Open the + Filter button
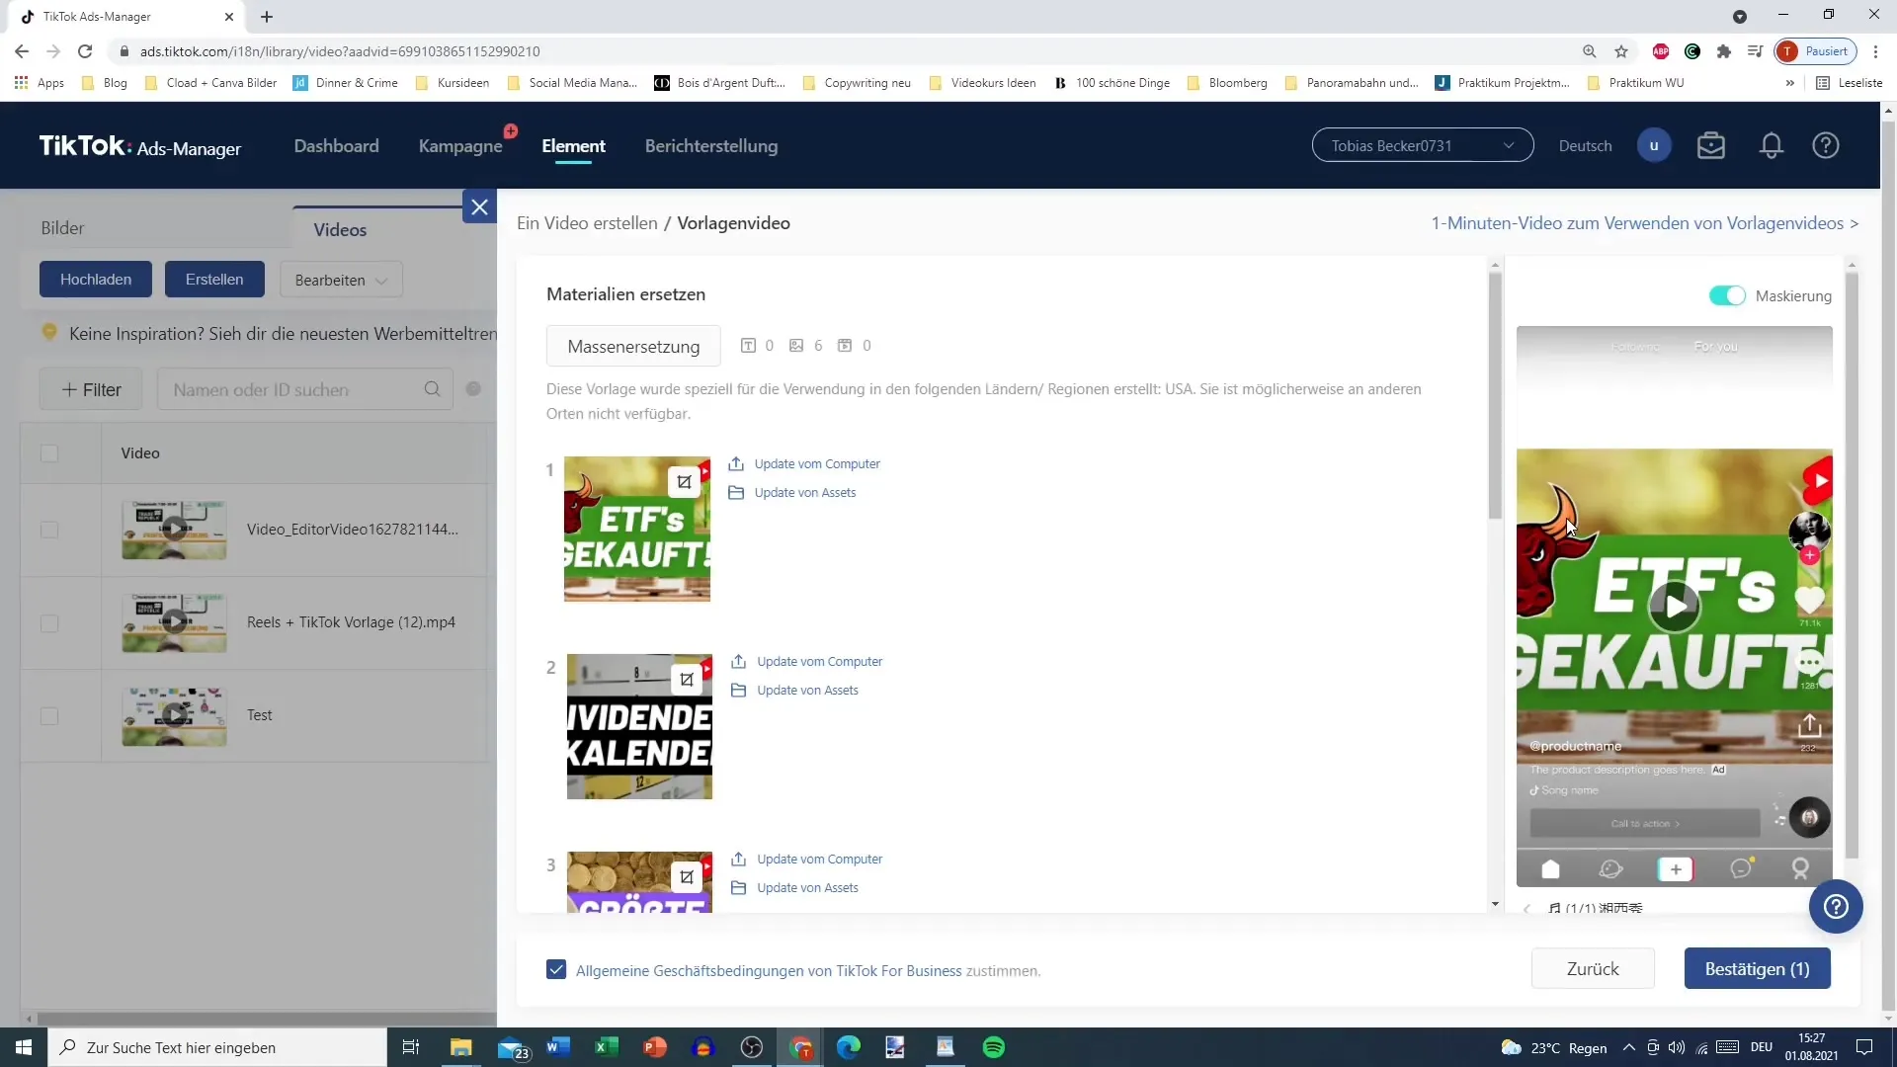1897x1067 pixels. point(91,389)
